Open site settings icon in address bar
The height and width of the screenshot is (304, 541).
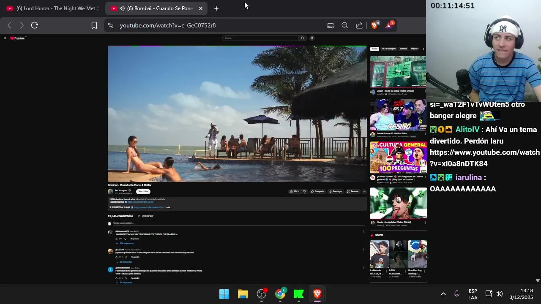[x=111, y=25]
